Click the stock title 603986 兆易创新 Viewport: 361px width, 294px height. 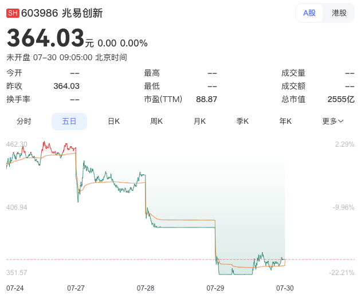[62, 13]
